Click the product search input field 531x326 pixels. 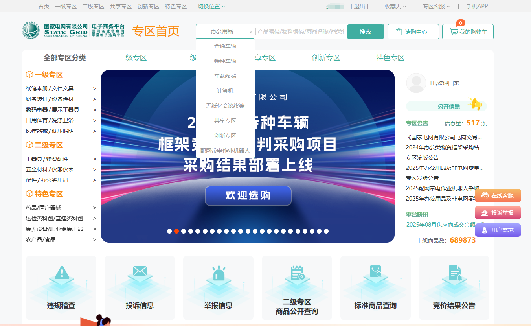pos(301,32)
